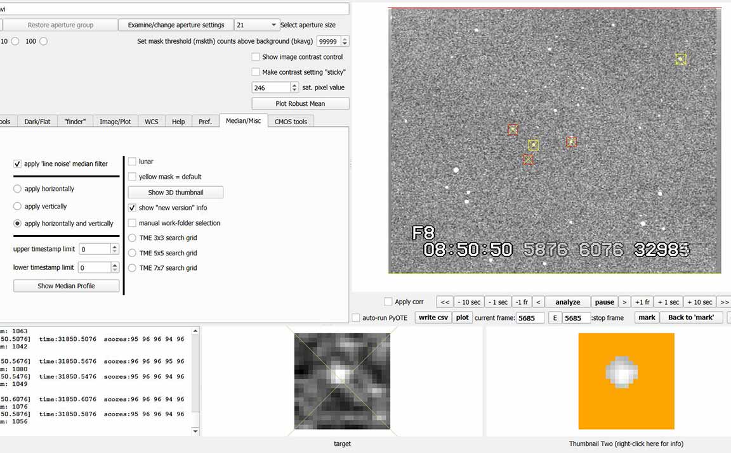The height and width of the screenshot is (453, 731).
Task: Increment the sat. pixel value spinner
Action: (x=294, y=85)
